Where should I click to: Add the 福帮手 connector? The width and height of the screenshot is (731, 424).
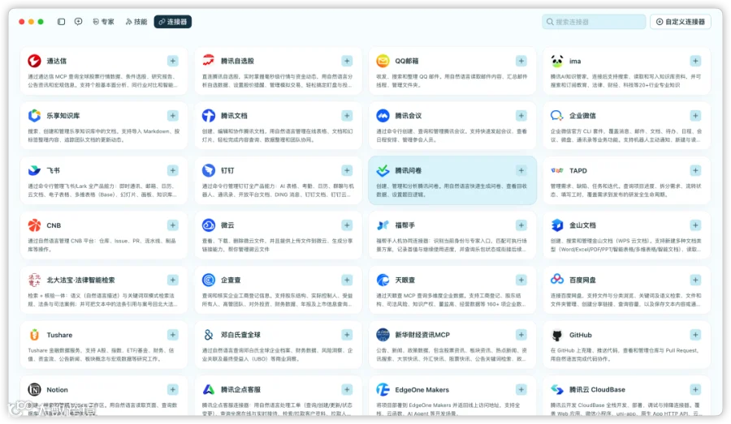521,225
